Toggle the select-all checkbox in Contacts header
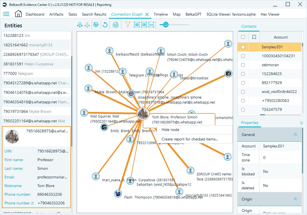Screen dimensions: 307x215 tap(243, 37)
